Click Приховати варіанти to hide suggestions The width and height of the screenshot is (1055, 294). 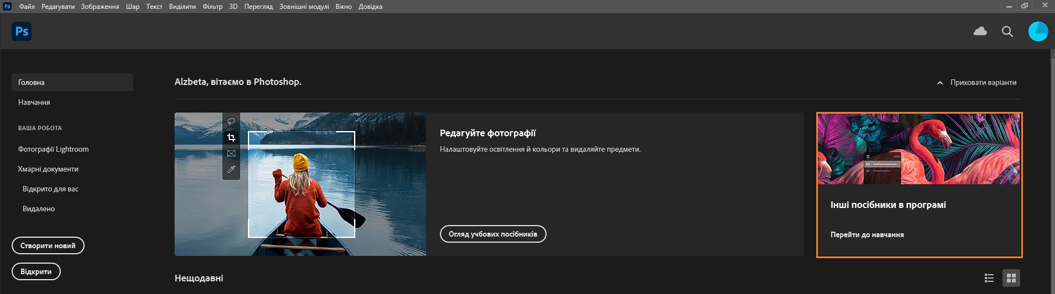coord(983,82)
